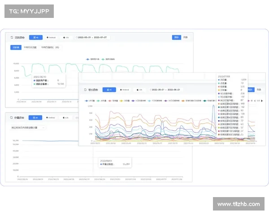Select iOS filter in 增长趋势 panel
Viewport: 269px width, 215px height.
click(x=140, y=90)
